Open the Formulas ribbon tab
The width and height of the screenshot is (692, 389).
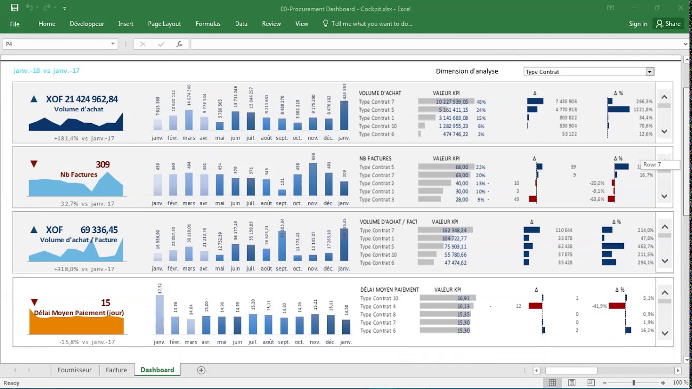point(208,24)
